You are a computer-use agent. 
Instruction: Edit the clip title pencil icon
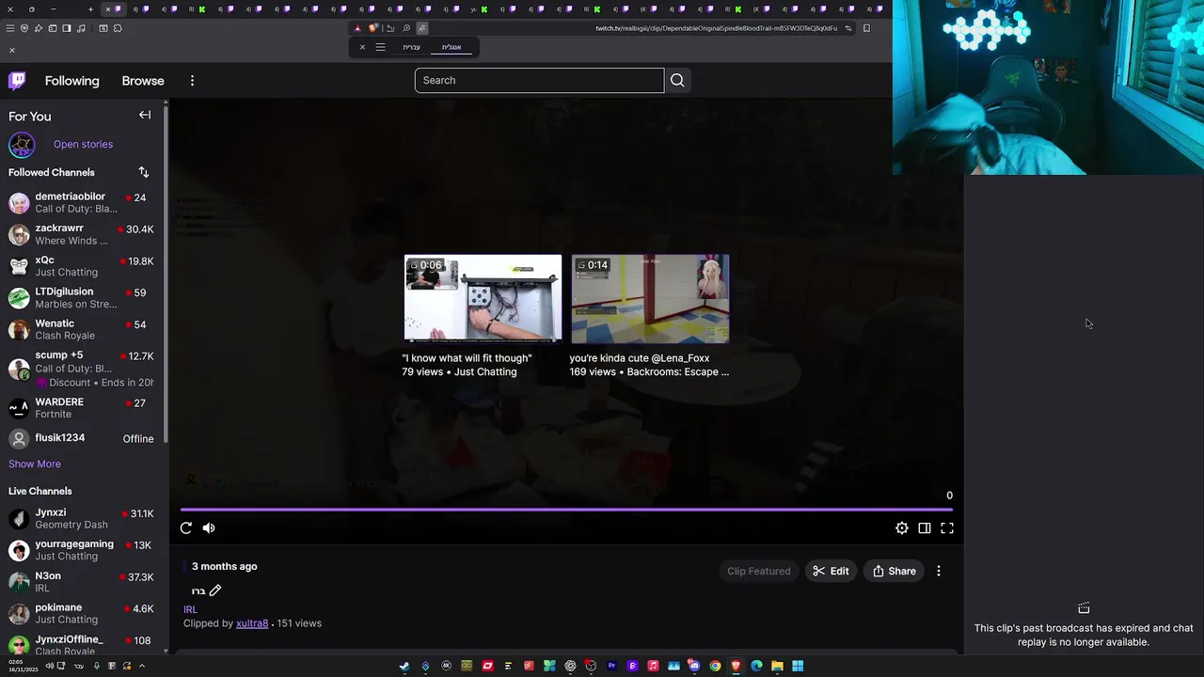(215, 590)
